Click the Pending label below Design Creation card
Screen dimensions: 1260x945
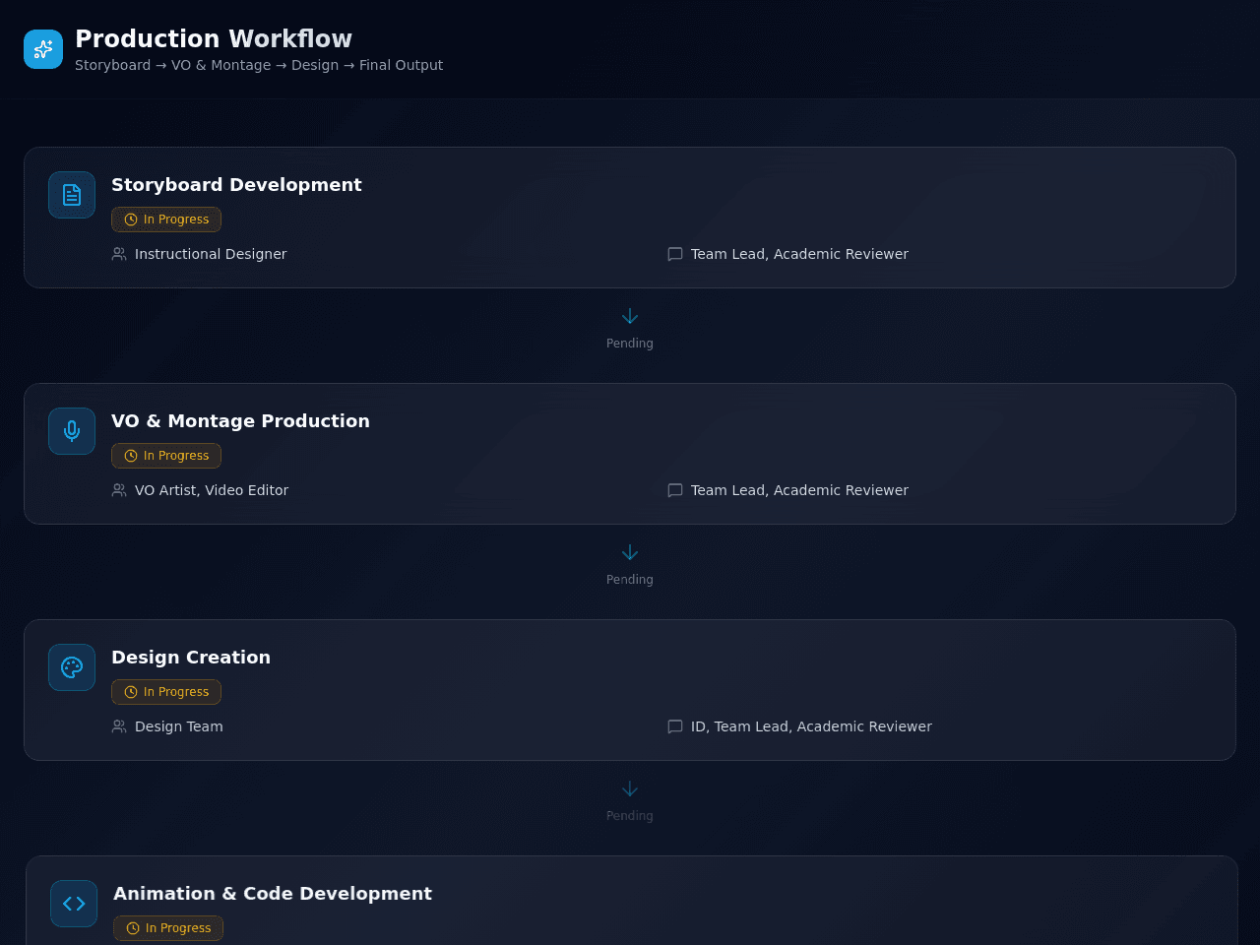click(630, 816)
